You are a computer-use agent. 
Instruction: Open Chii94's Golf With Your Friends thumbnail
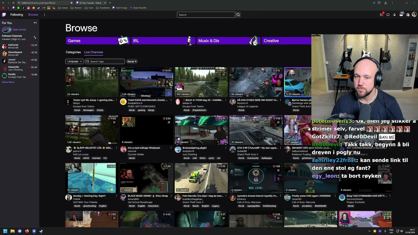point(91,178)
